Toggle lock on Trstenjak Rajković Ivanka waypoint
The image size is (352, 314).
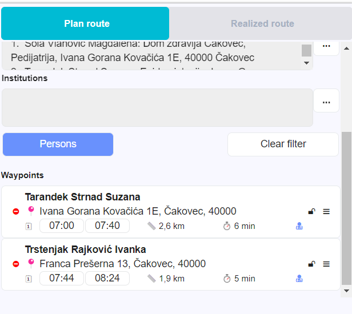click(311, 264)
